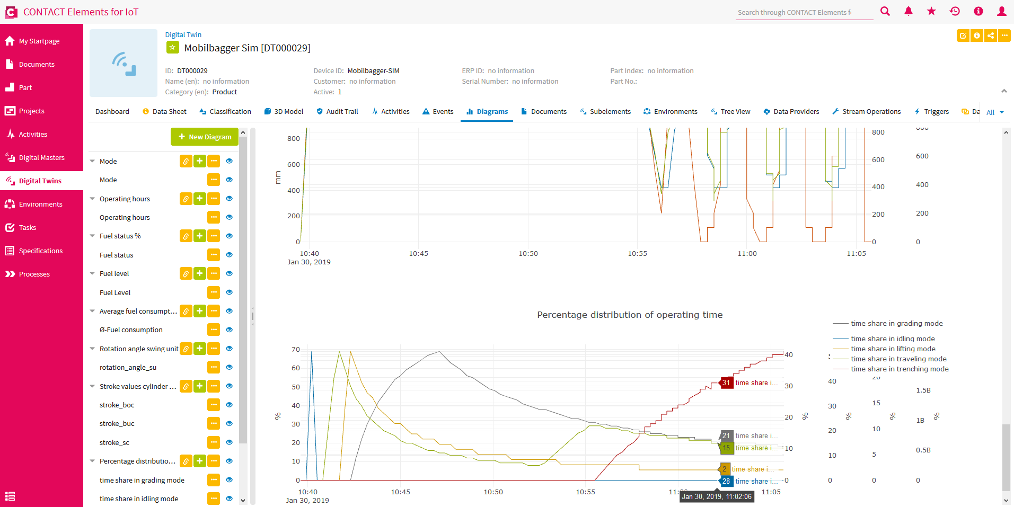Open the user profile icon
Image resolution: width=1014 pixels, height=507 pixels.
(1002, 11)
